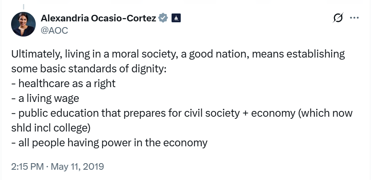Click the 'shld incl college)' text
The image size is (372, 180).
click(51, 128)
